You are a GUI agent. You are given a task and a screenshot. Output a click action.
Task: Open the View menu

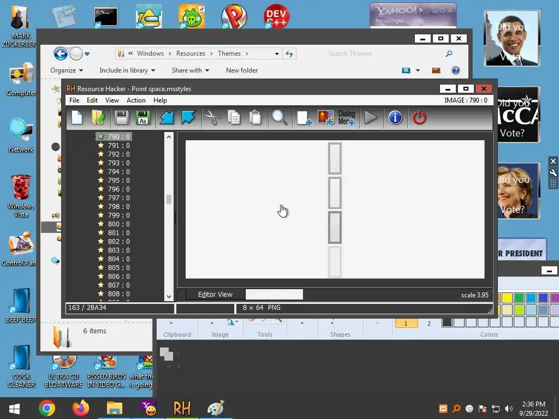(112, 100)
